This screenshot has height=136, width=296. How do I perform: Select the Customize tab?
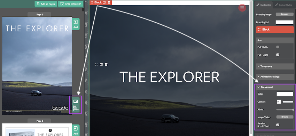click(x=264, y=5)
